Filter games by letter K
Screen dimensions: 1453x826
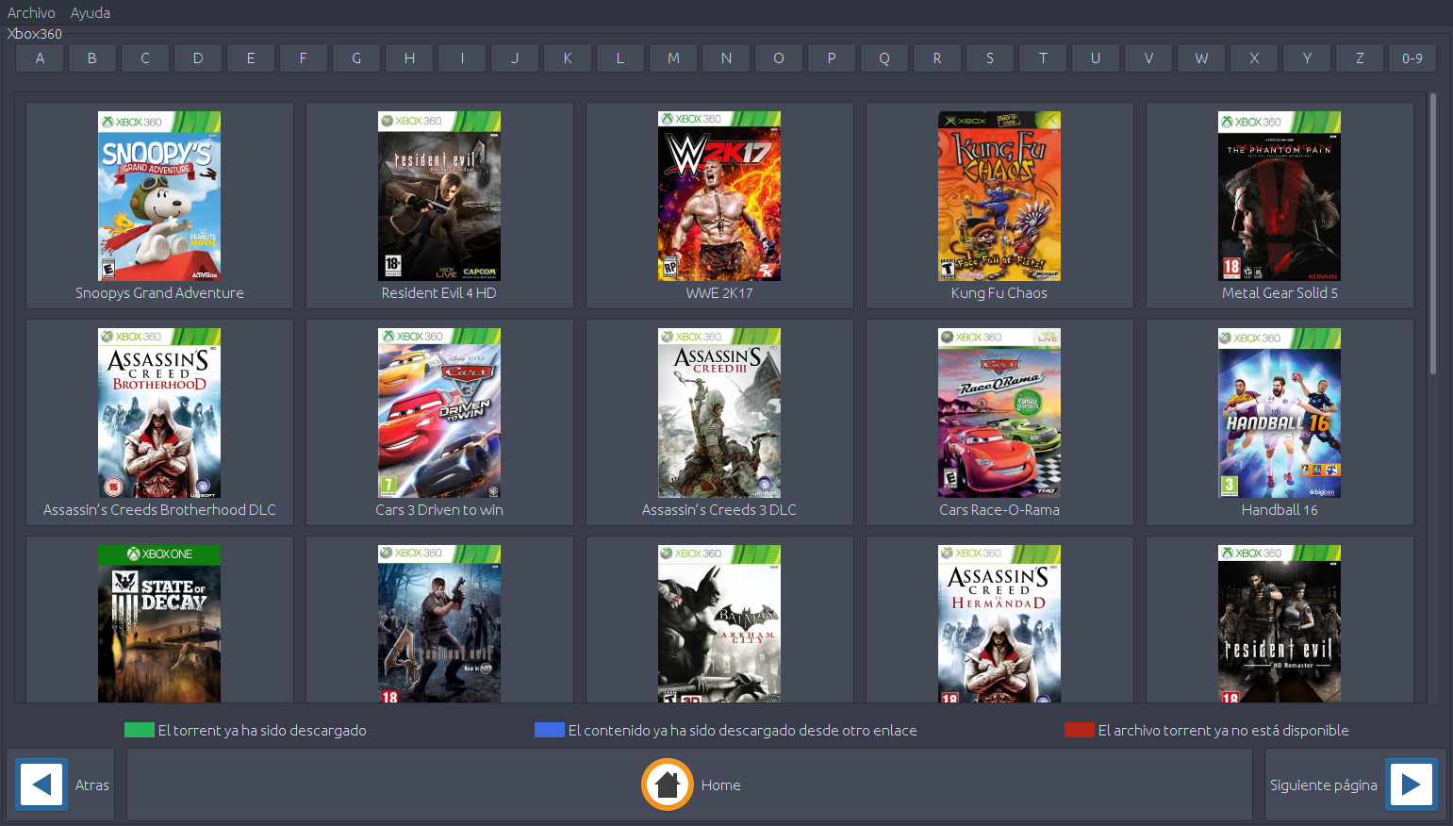tap(568, 58)
